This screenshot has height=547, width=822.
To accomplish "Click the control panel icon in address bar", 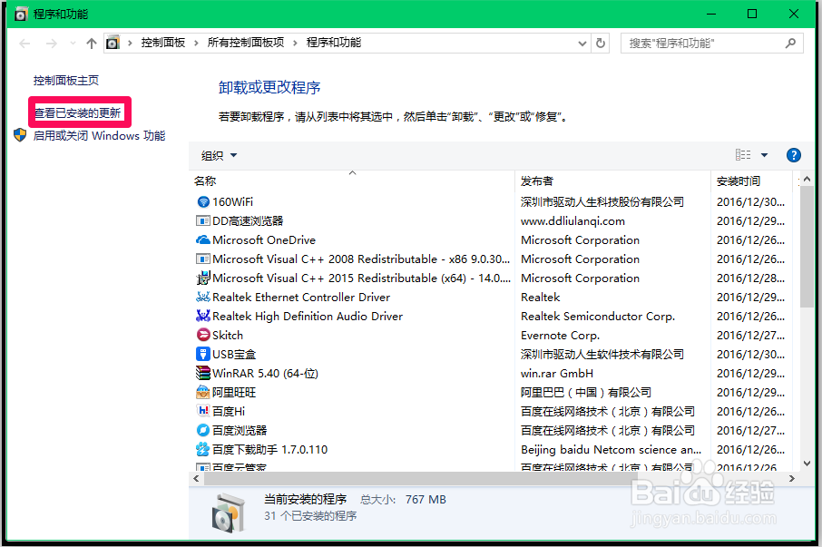I will point(113,43).
